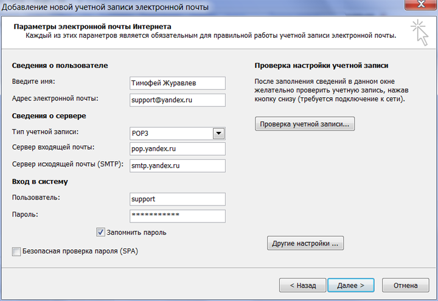438x301 pixels.
Task: Click the Запомнить пароль label text
Action: (137, 232)
